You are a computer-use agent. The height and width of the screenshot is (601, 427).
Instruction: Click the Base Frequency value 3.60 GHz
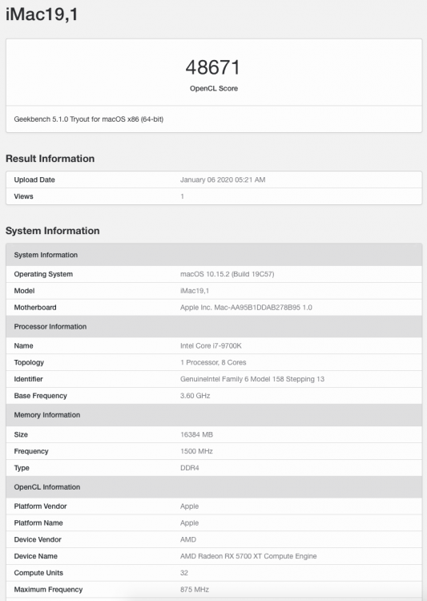point(195,396)
